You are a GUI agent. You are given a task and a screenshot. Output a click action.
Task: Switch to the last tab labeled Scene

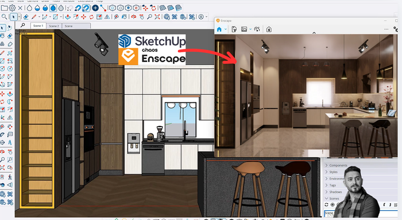tap(76, 26)
